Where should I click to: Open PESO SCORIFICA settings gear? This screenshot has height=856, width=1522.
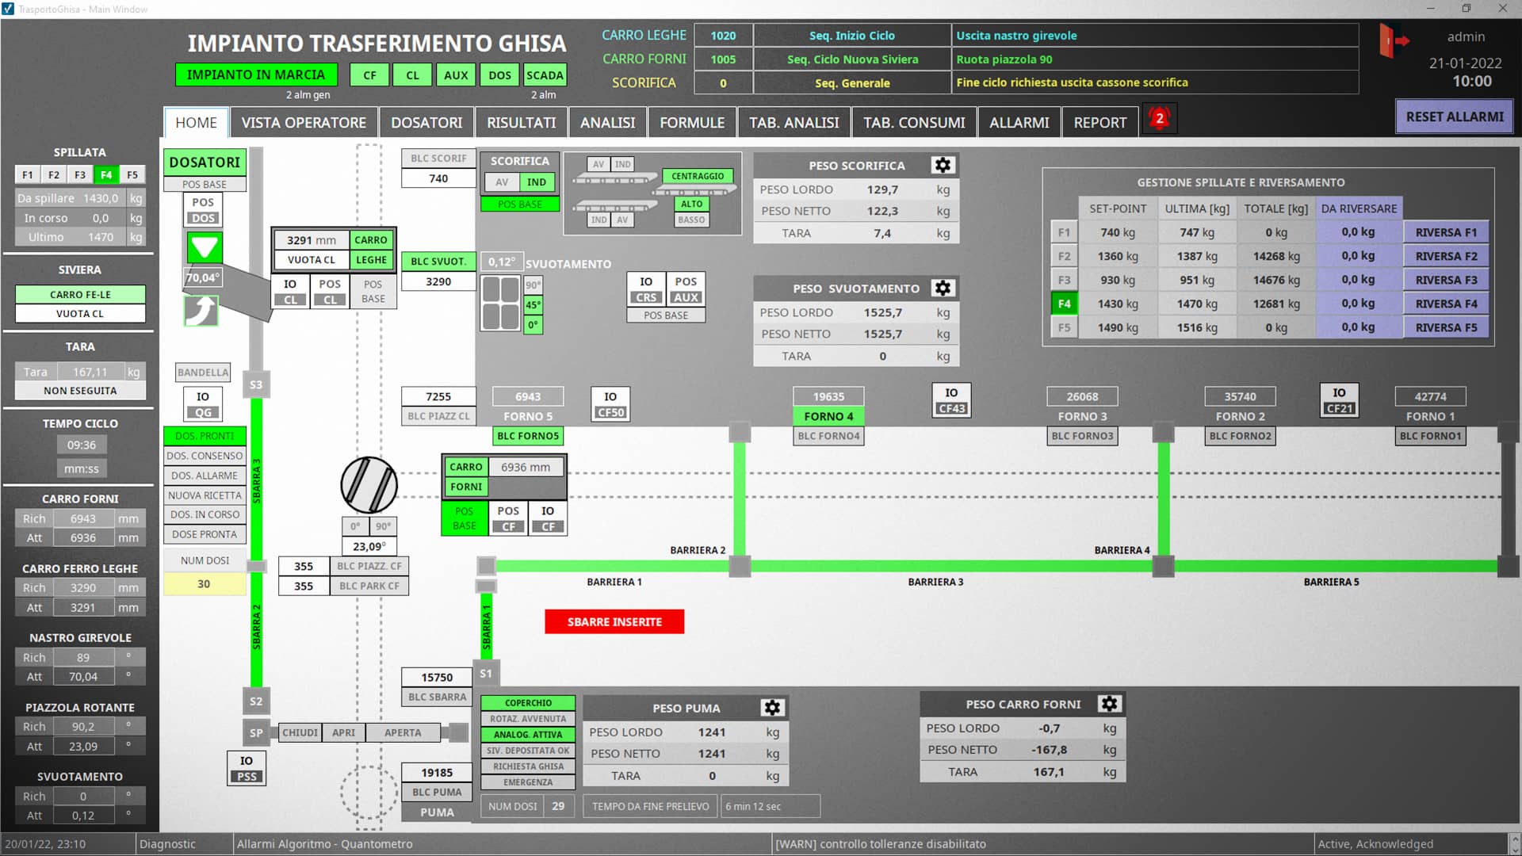943,165
